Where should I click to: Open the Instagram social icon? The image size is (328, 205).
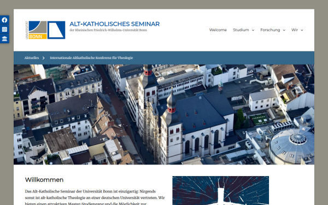coord(4,30)
